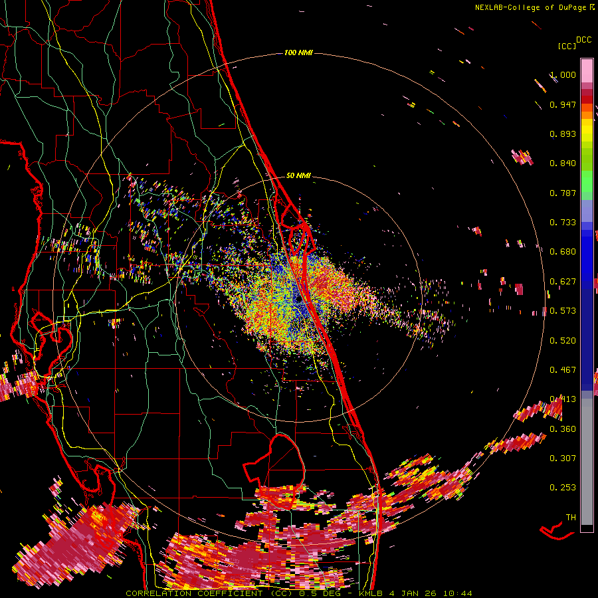Select the 0.787 scale value

pos(563,193)
